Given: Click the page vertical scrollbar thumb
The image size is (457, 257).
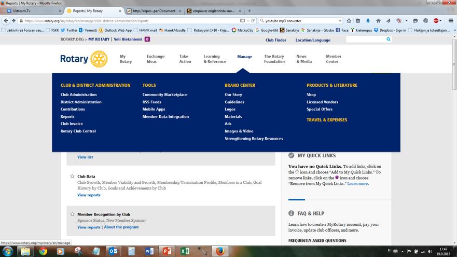Looking at the screenshot, I should [454, 64].
